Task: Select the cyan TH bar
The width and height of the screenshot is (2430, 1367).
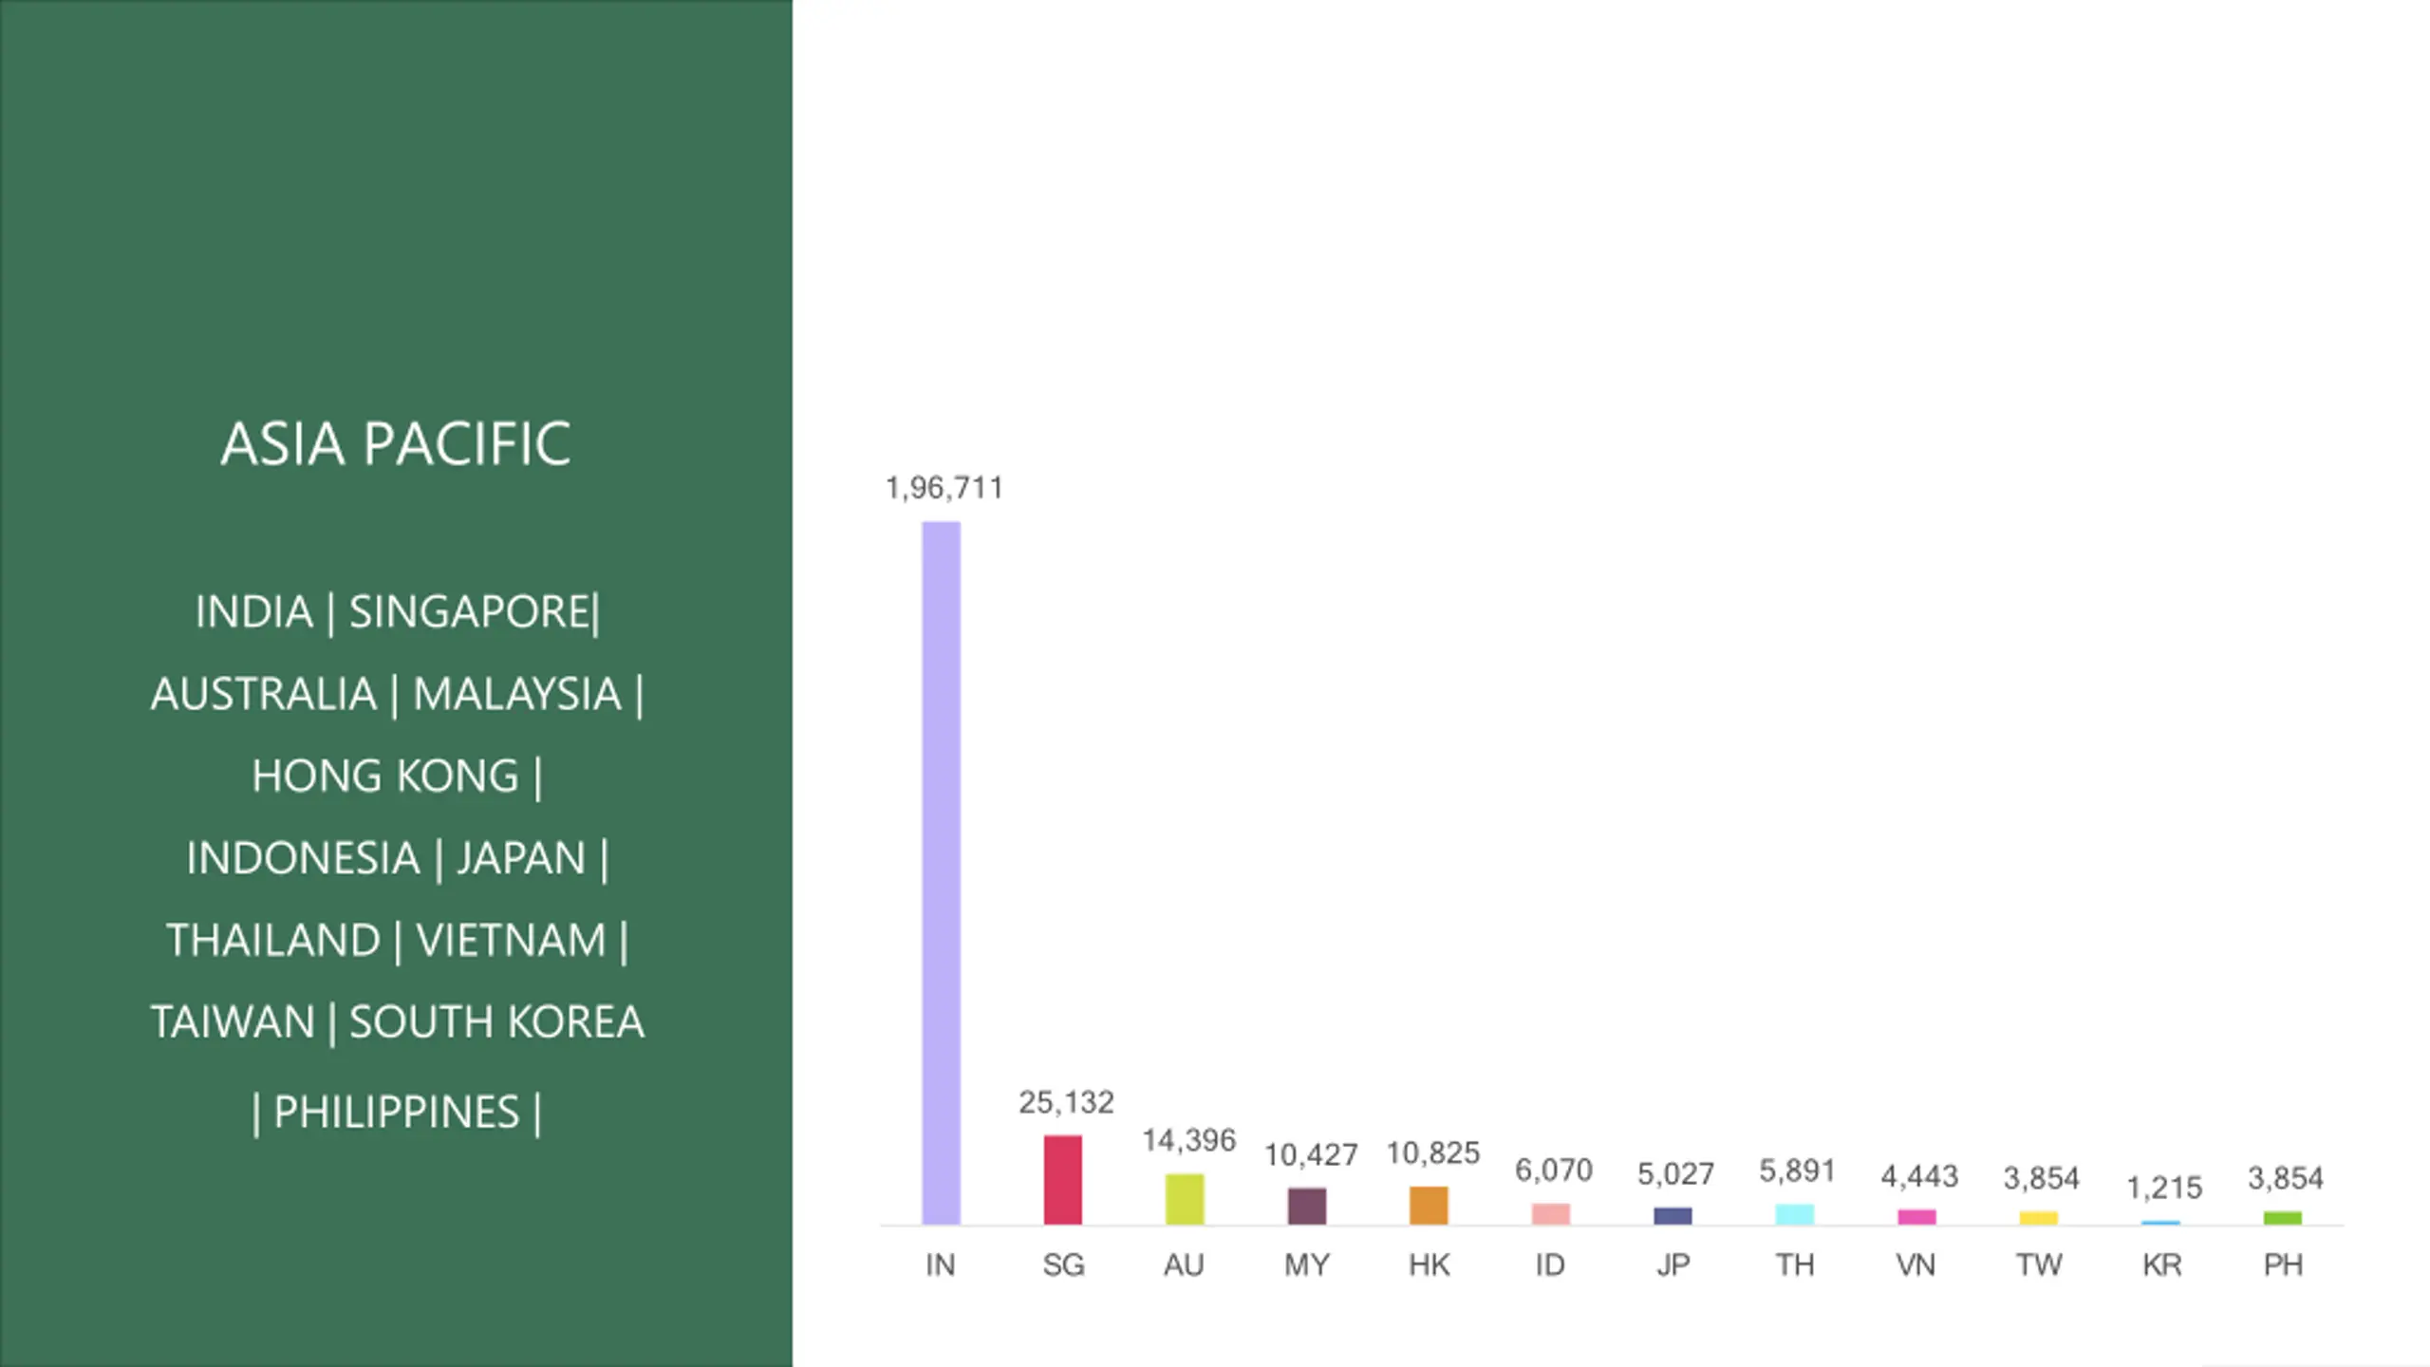Action: (x=1795, y=1214)
